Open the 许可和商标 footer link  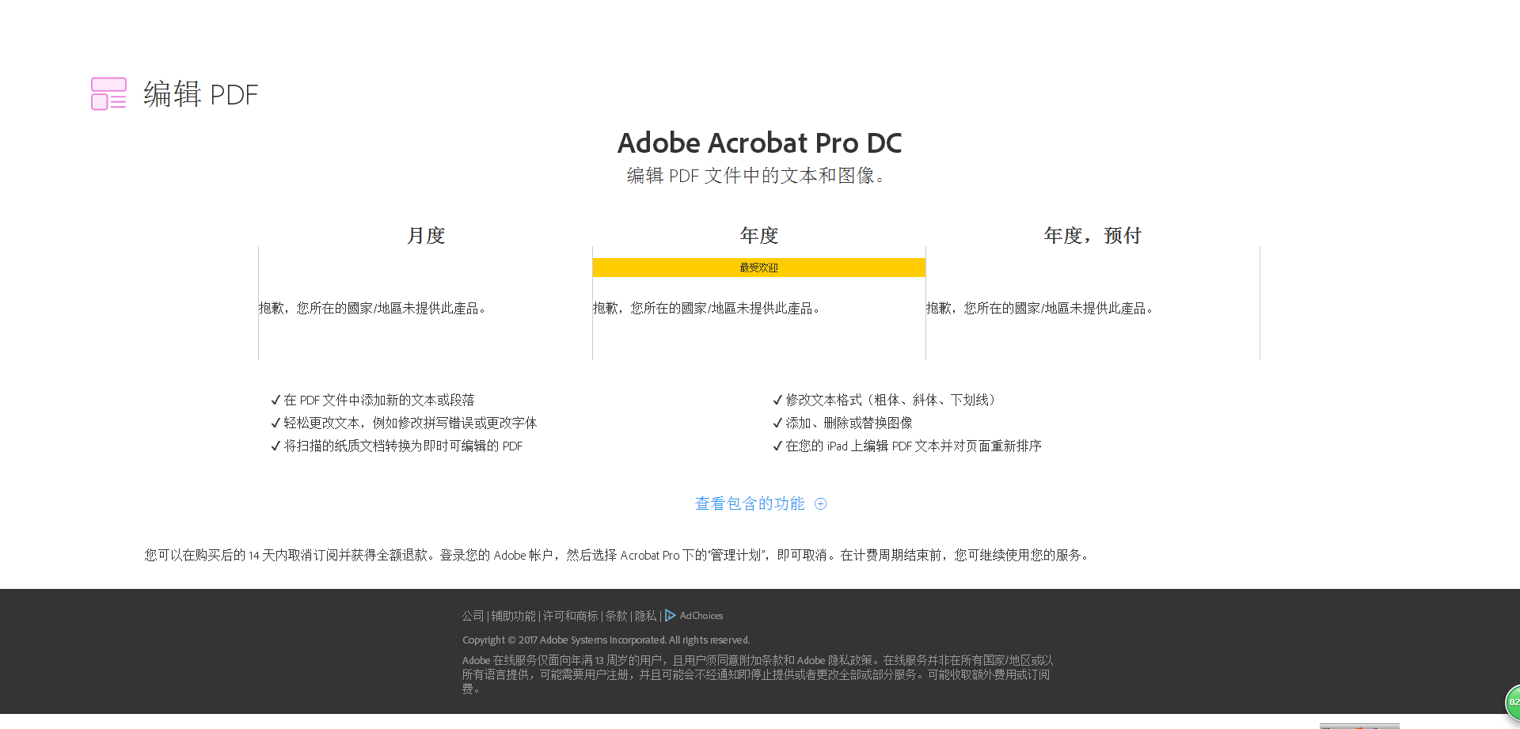tap(570, 616)
